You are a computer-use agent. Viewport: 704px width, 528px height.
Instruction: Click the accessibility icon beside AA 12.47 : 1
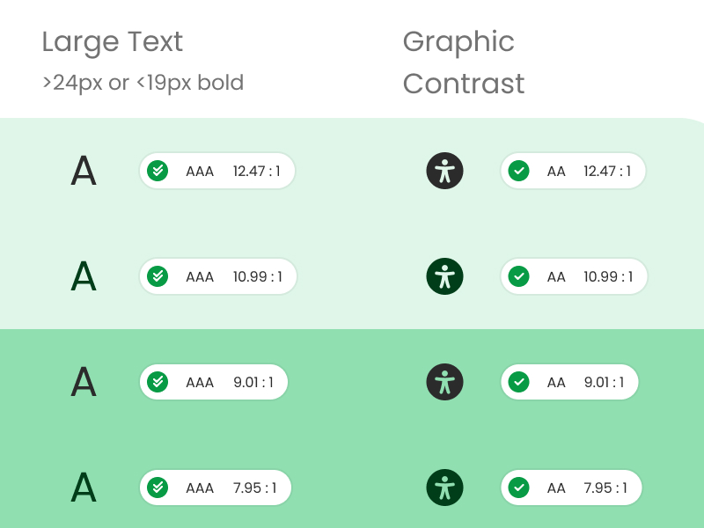click(x=444, y=171)
